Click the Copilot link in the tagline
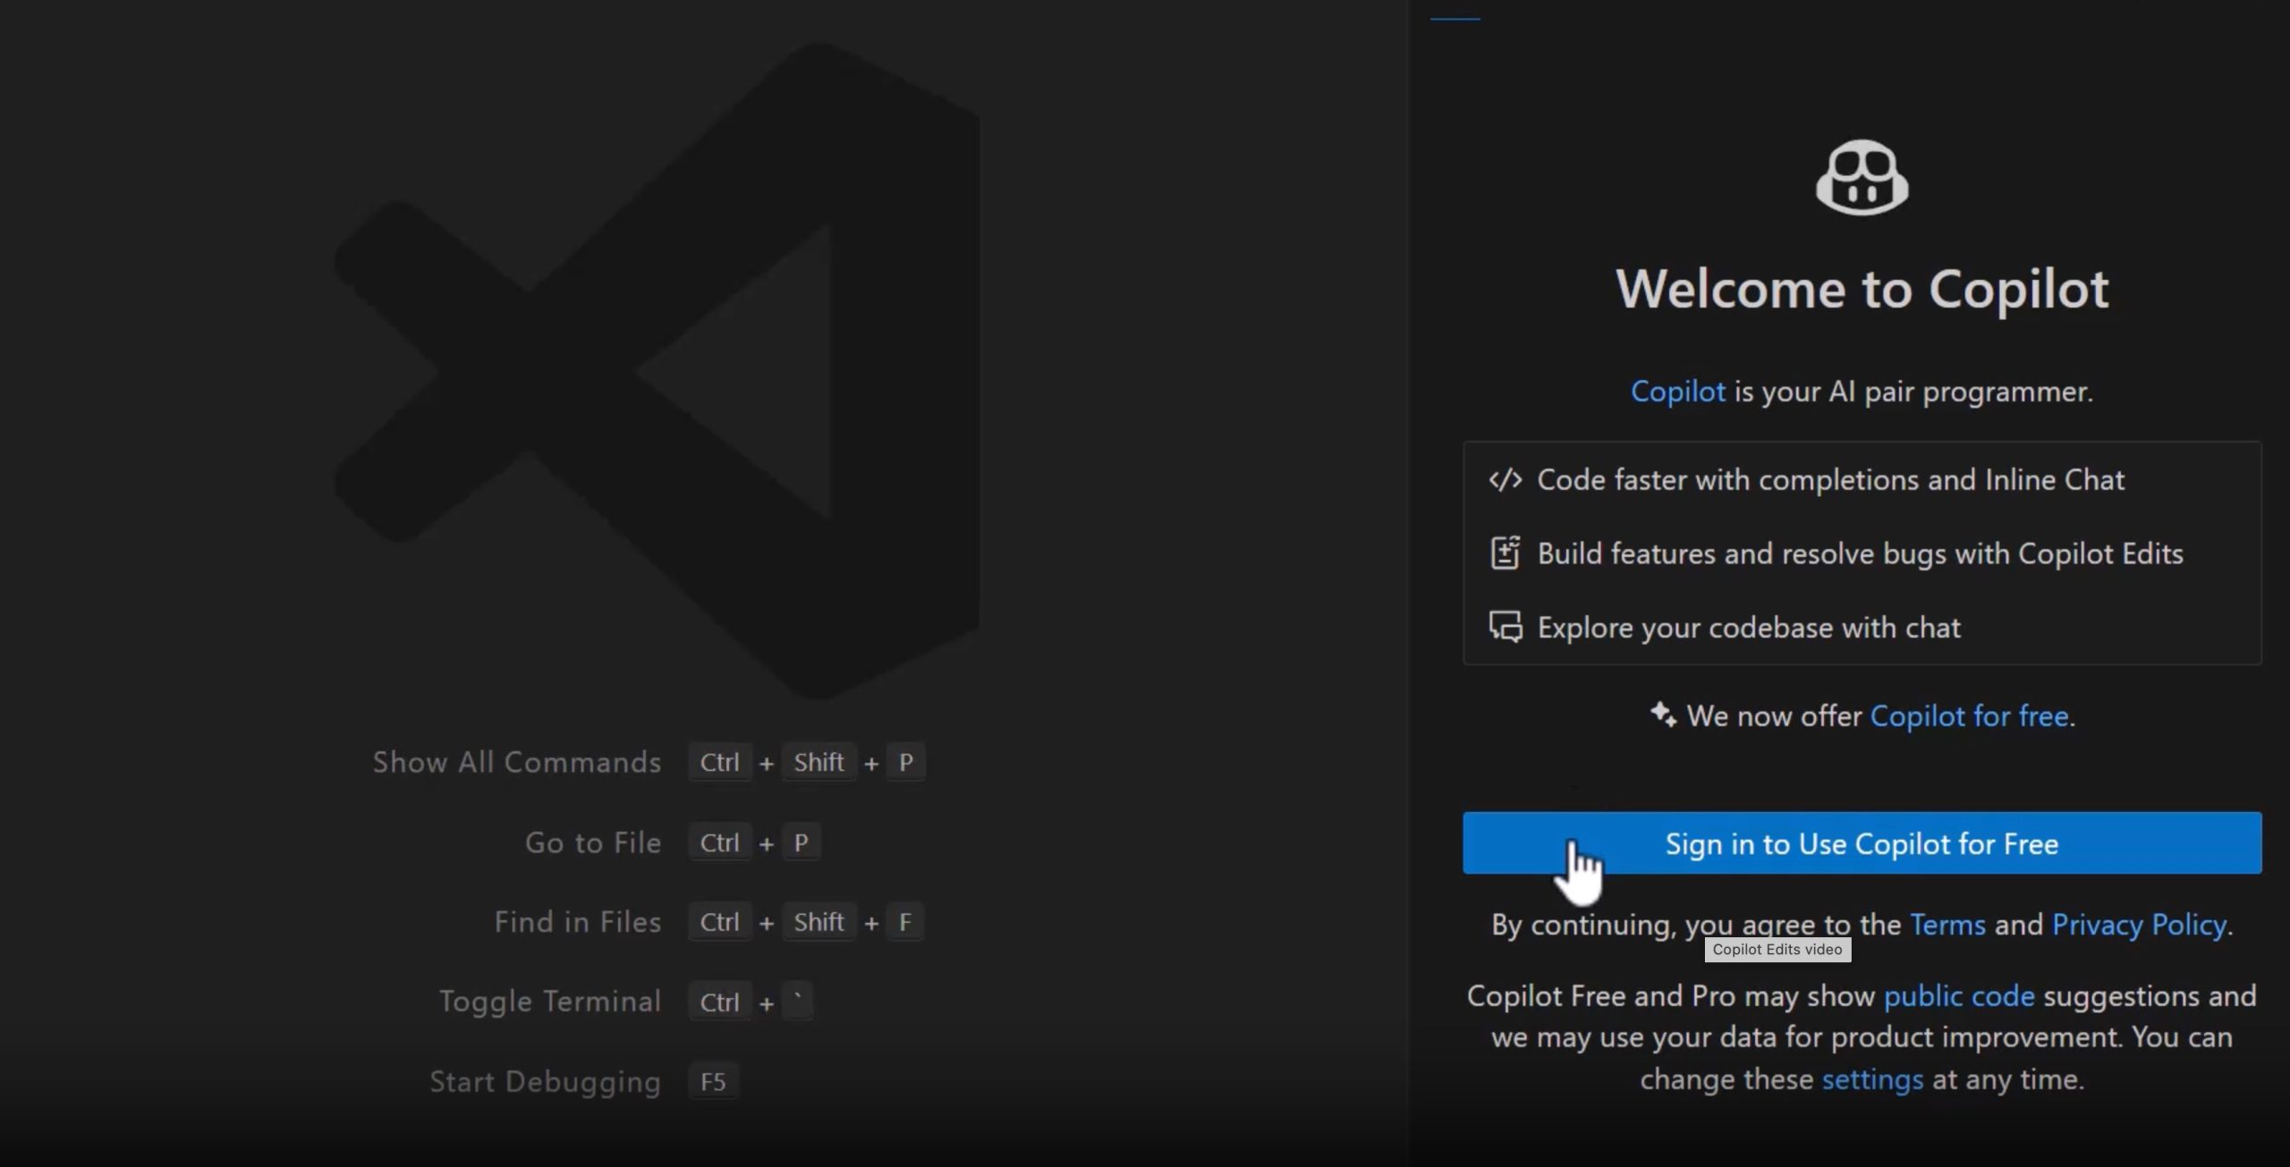The height and width of the screenshot is (1167, 2290). tap(1678, 391)
